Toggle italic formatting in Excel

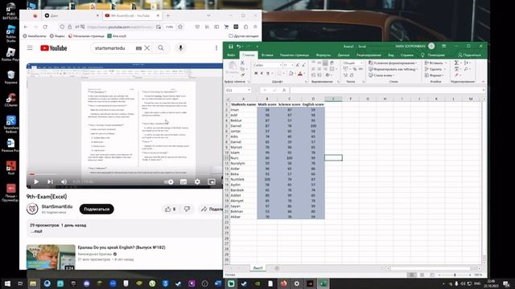coord(262,73)
